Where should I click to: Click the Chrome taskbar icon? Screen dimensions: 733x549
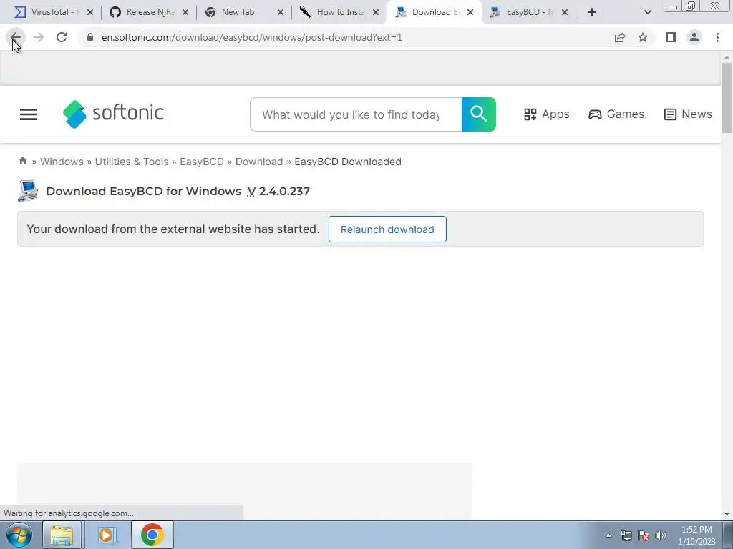[152, 535]
